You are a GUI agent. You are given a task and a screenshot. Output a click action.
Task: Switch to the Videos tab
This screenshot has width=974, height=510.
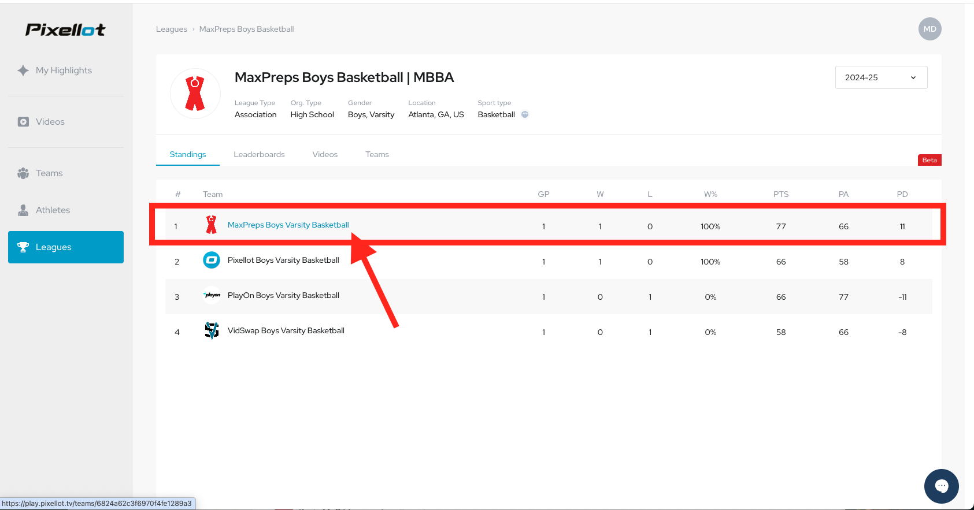(x=325, y=154)
